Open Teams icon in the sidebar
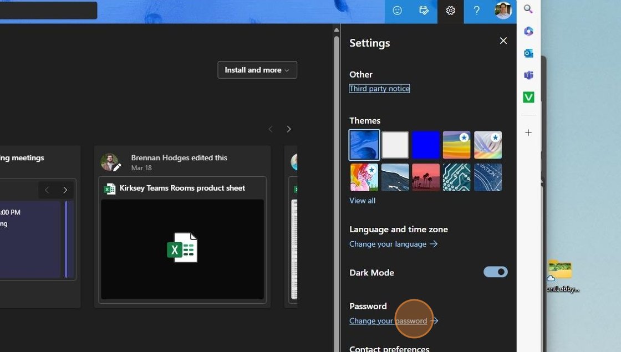621x352 pixels. [x=528, y=75]
